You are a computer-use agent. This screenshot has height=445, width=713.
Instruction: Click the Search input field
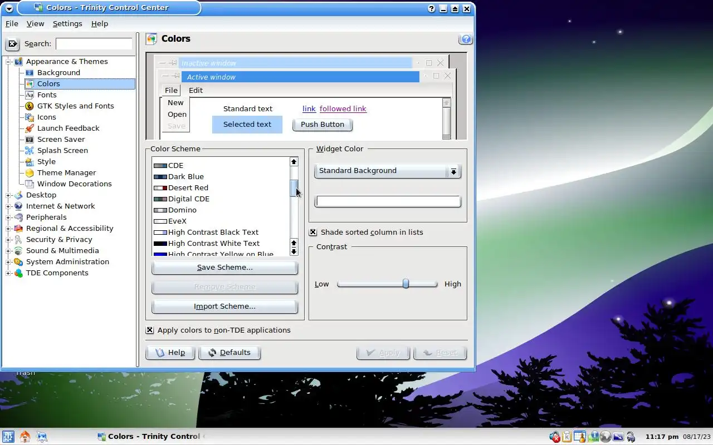click(94, 43)
